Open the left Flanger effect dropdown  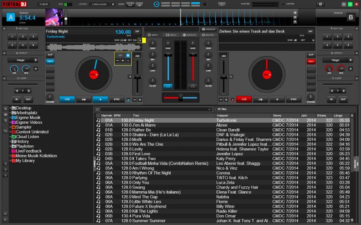pos(23,60)
